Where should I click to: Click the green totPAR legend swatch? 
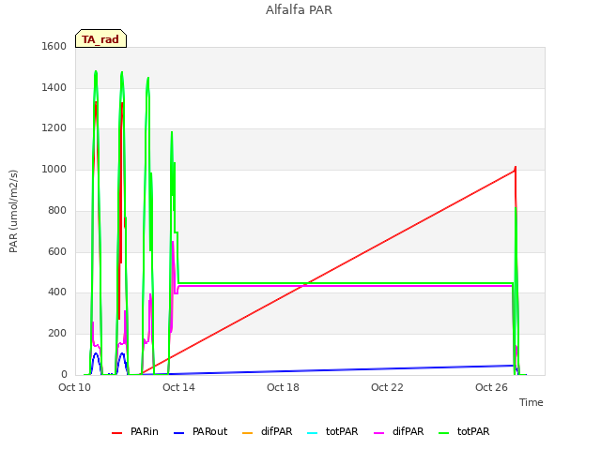(x=443, y=433)
